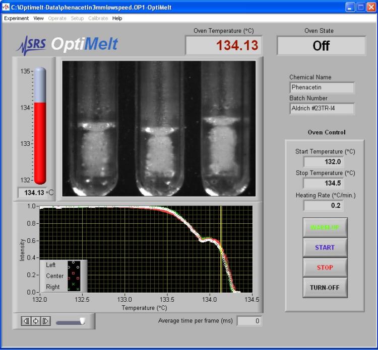The height and width of the screenshot is (350, 378).
Task: Click the Start Temperature field
Action: click(325, 162)
